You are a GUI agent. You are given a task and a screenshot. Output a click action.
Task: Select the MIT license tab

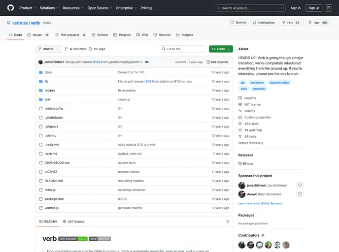coord(73,221)
